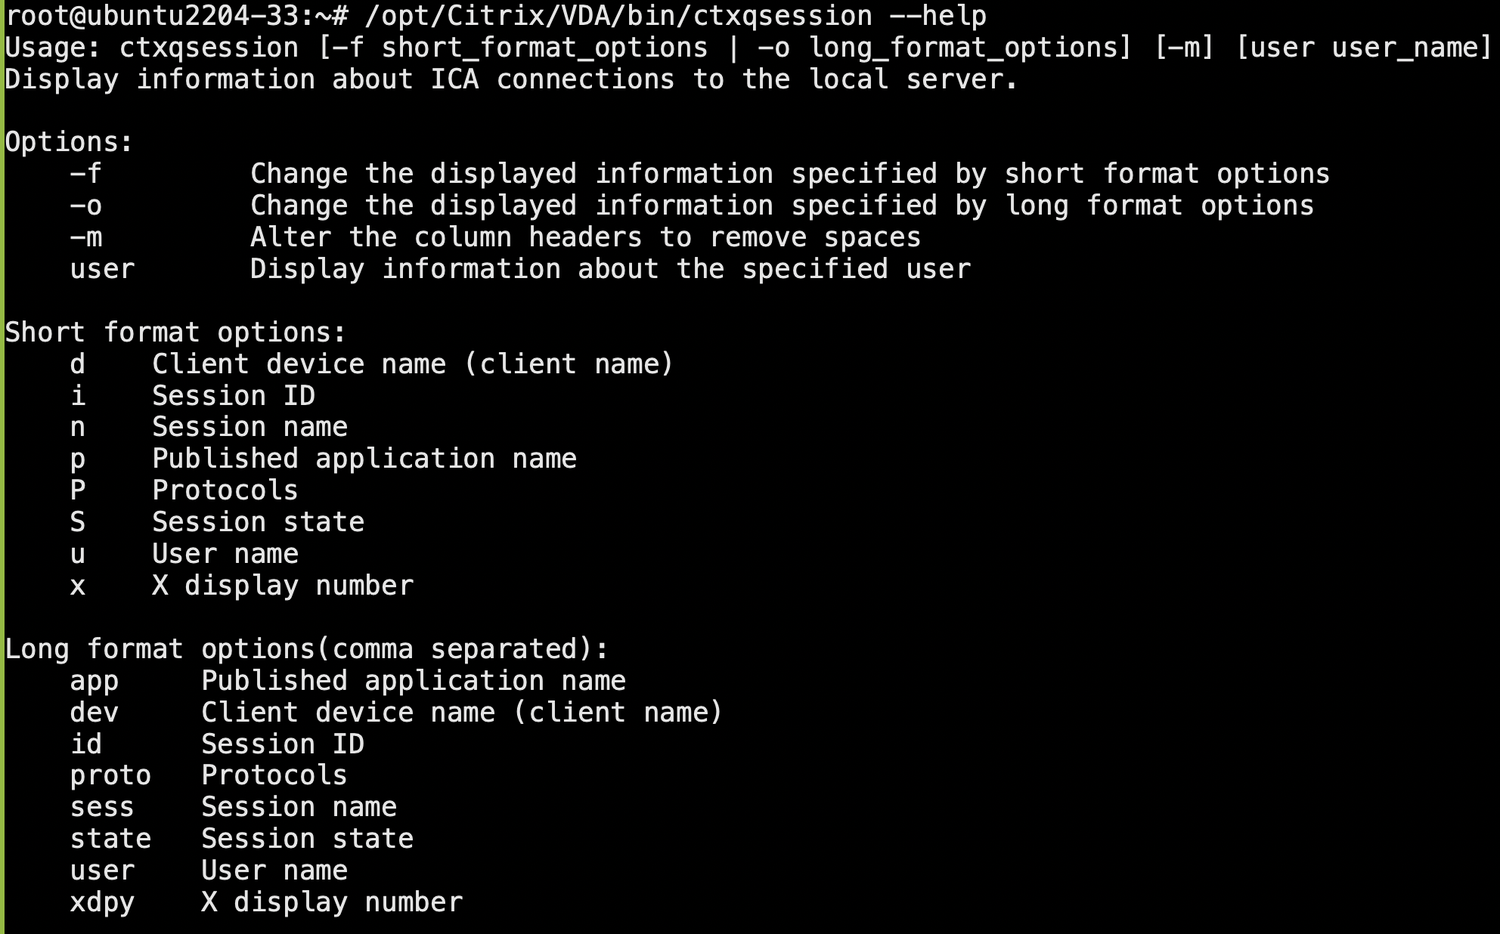
Task: Click the "Options:" section heading
Action: 70,142
